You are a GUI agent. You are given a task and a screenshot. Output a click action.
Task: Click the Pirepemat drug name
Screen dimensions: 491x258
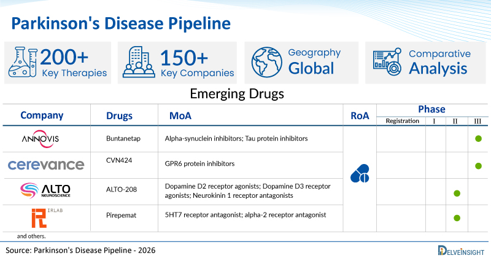[121, 216]
